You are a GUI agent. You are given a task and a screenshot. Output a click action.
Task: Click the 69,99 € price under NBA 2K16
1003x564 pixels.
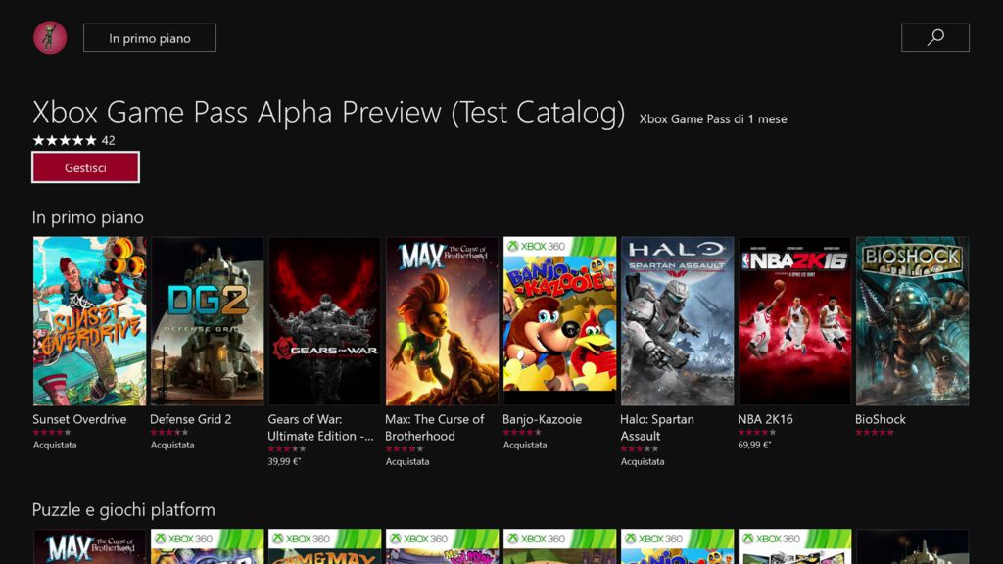click(x=754, y=445)
